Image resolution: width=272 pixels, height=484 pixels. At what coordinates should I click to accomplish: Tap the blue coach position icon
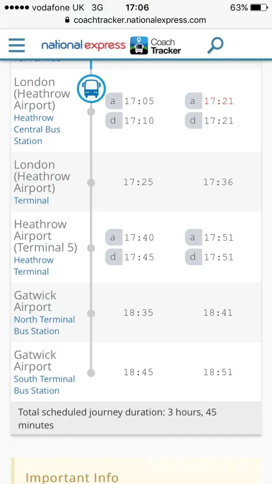point(91,88)
